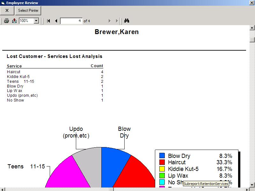This screenshot has height=191, width=255.
Task: Click the red Haircut legend swatch
Action: tap(162, 162)
